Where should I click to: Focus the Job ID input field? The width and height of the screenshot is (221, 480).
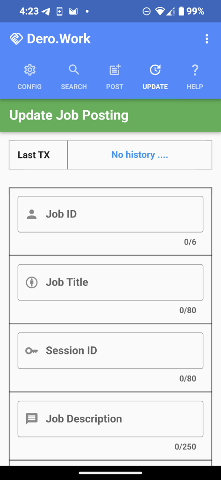[x=110, y=214]
